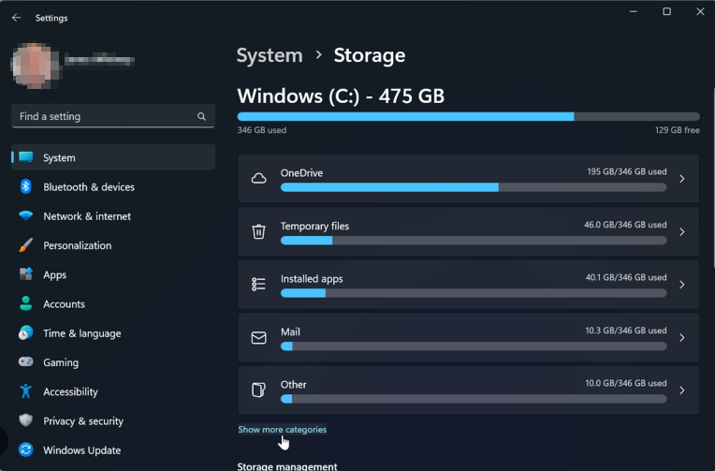Click the Temporary files label
The width and height of the screenshot is (715, 471).
click(314, 226)
